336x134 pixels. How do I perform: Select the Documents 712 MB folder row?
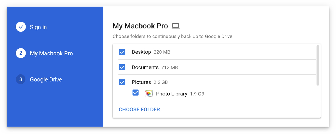tap(214, 67)
